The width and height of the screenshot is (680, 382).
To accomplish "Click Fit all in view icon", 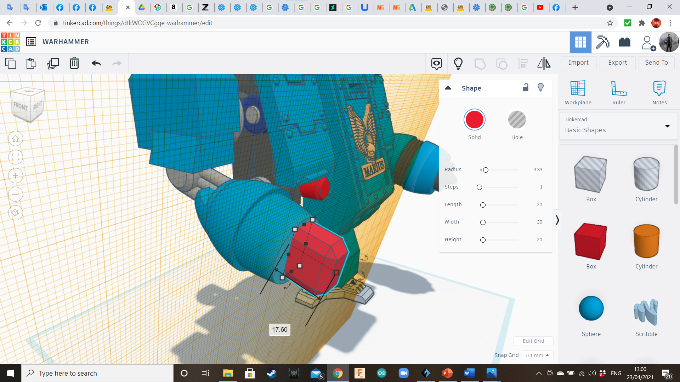I will (x=16, y=157).
